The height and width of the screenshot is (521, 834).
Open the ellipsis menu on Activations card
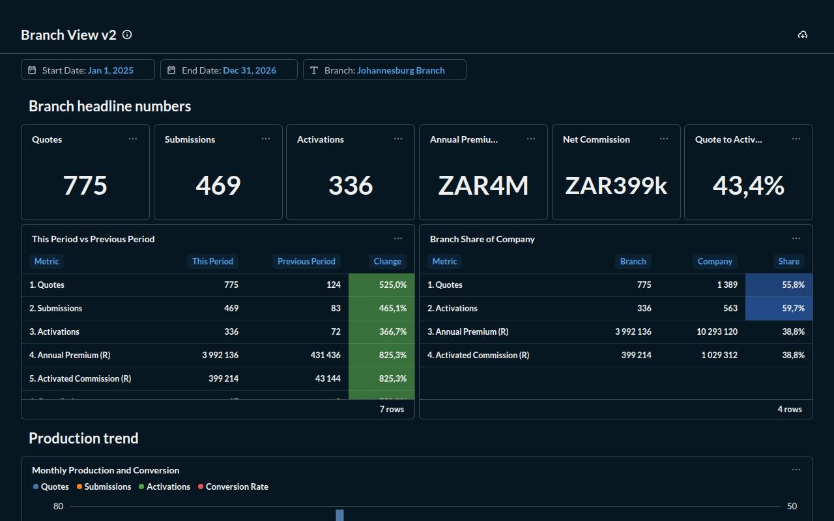(x=398, y=139)
